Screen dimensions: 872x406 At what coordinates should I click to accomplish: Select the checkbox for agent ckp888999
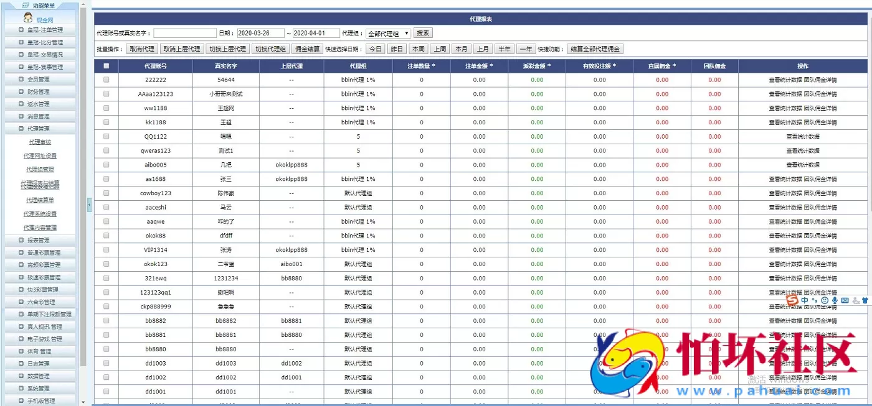[105, 306]
